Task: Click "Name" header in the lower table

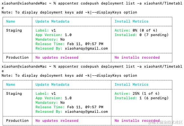Action: click(11, 84)
